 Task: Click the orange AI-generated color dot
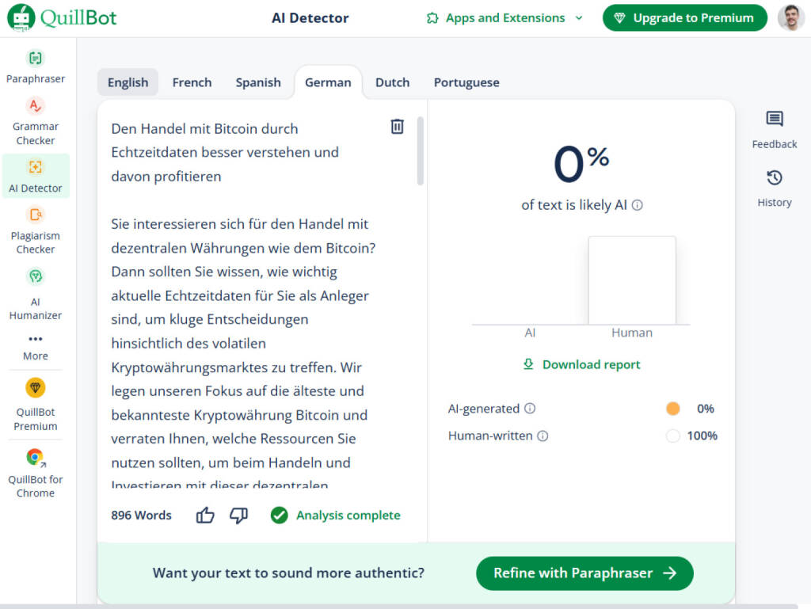(673, 409)
